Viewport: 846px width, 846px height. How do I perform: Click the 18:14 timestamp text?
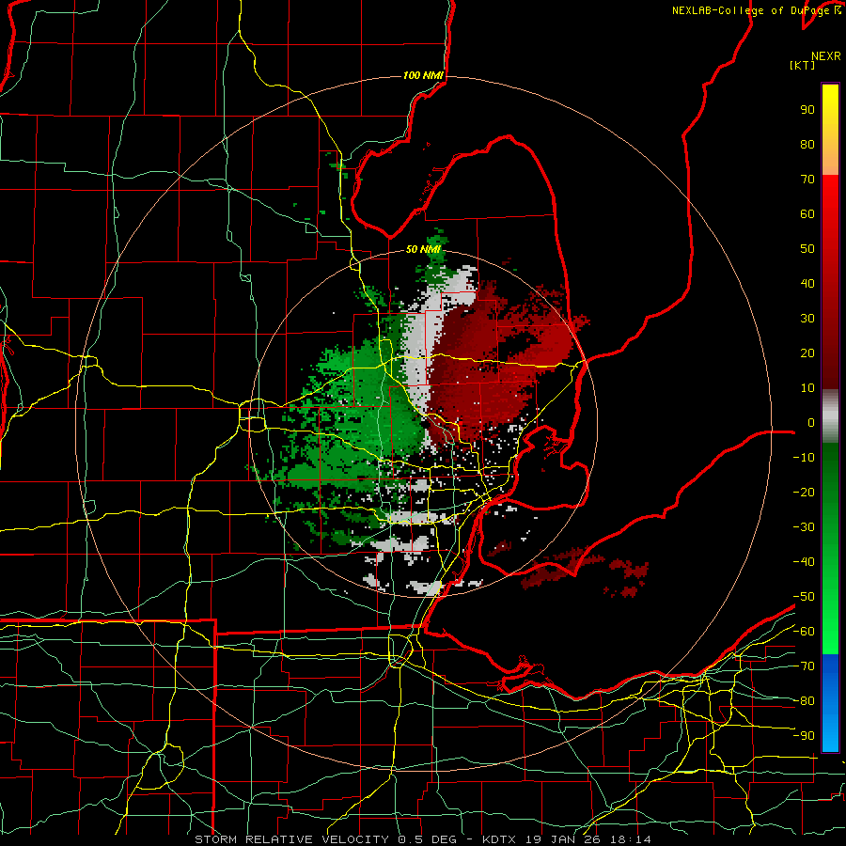631,839
